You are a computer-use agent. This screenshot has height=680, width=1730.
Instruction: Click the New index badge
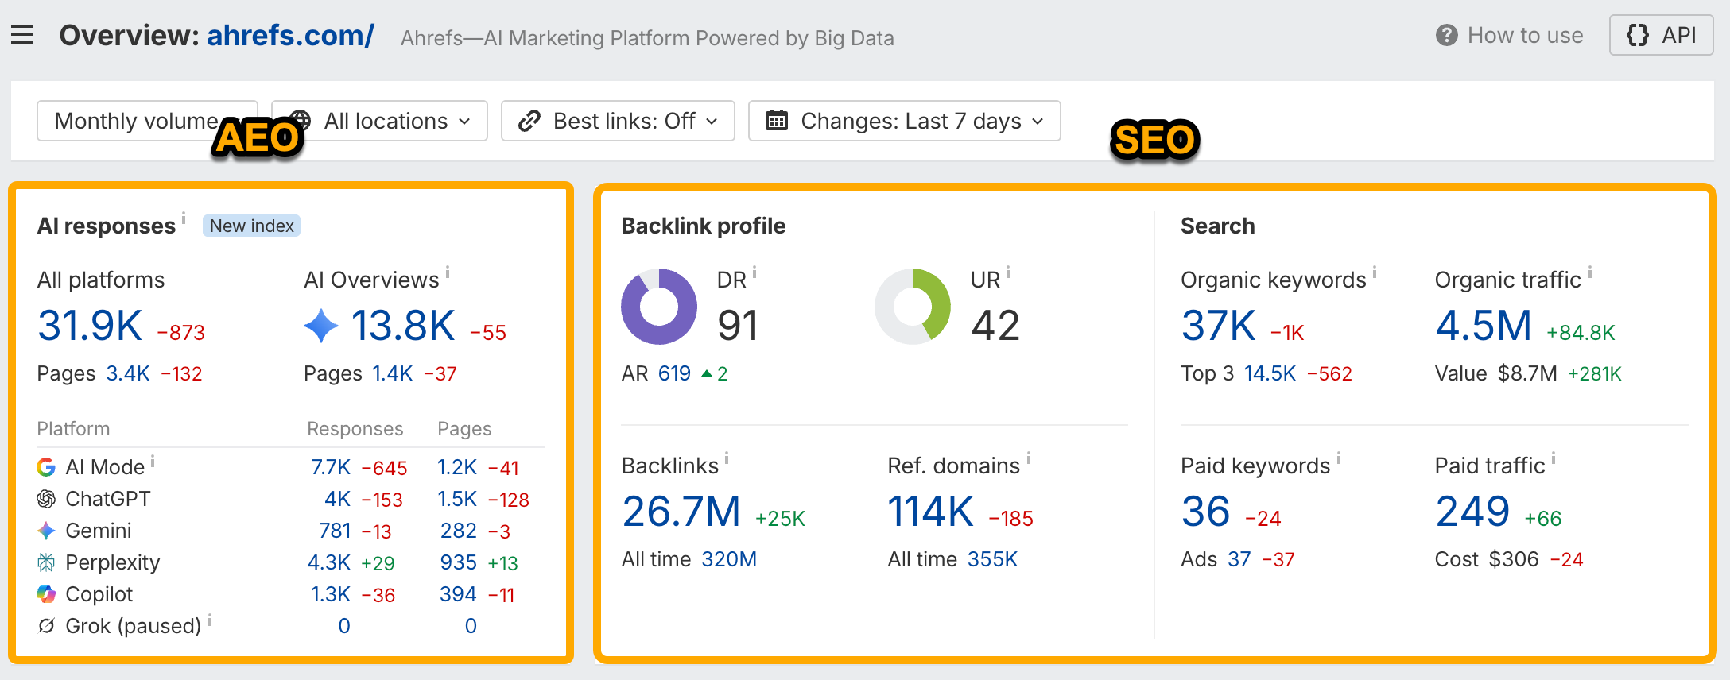[251, 226]
